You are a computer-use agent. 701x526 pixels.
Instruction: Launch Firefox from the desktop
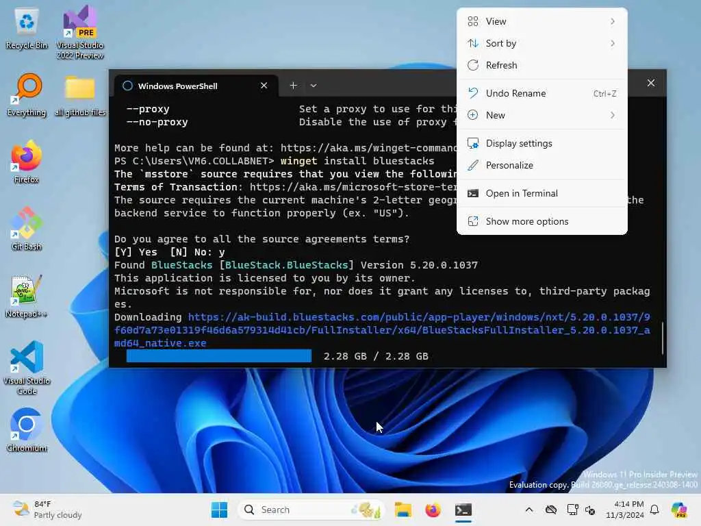click(x=27, y=162)
